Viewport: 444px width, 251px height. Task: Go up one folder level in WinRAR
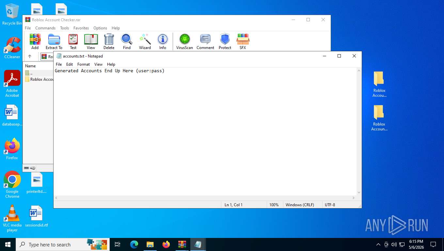30,57
